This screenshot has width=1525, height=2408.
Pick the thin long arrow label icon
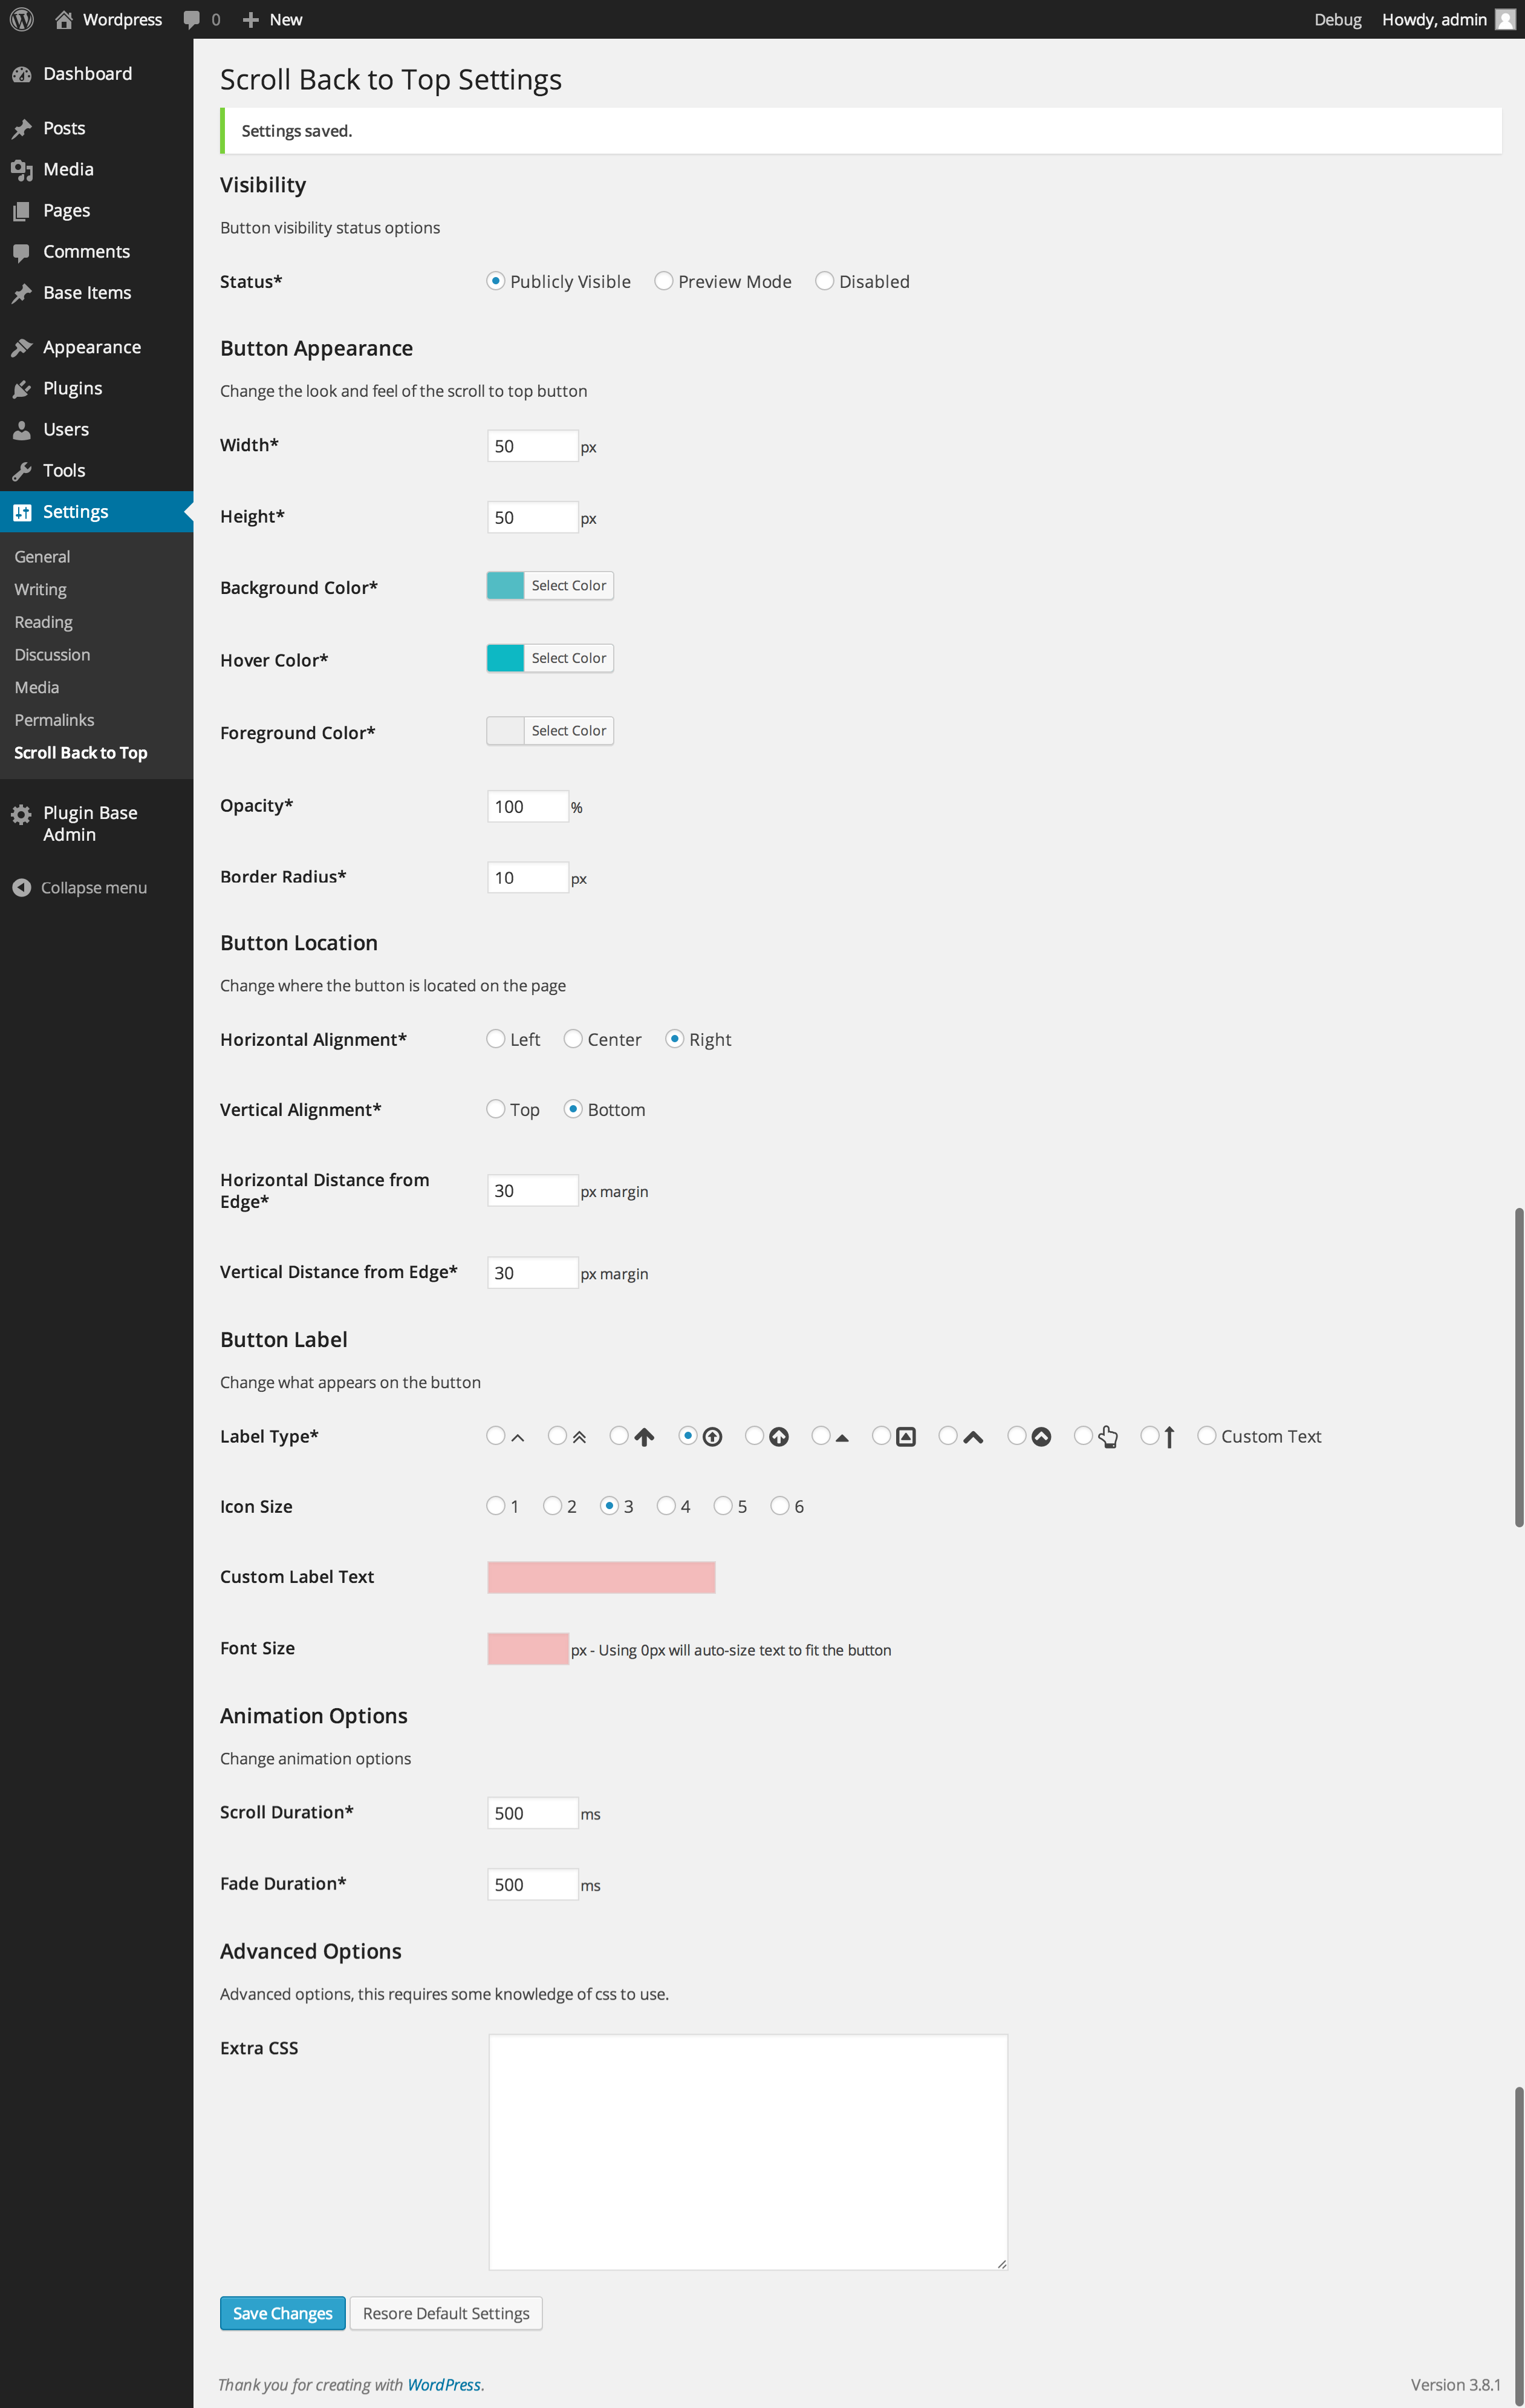[1150, 1435]
